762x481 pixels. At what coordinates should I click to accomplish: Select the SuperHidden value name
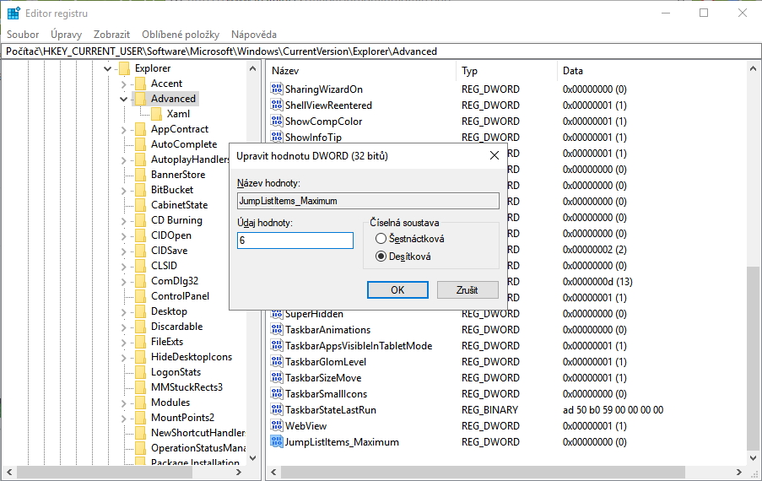tap(314, 314)
